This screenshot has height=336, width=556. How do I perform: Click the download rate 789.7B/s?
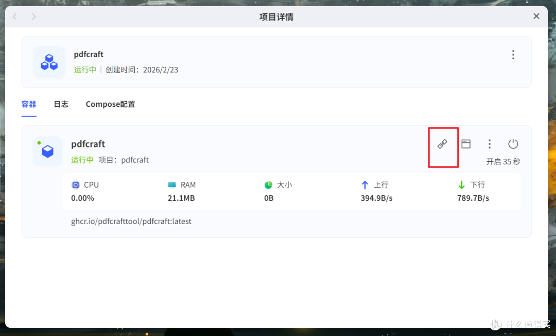click(473, 198)
